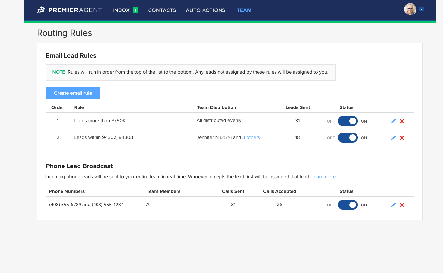The image size is (443, 273).
Task: Click the drag handle next to rule 1
Action: [x=47, y=120]
